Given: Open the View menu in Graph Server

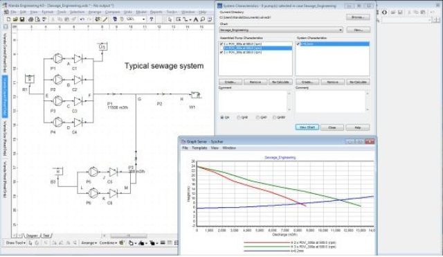Looking at the screenshot, I should (x=215, y=148).
